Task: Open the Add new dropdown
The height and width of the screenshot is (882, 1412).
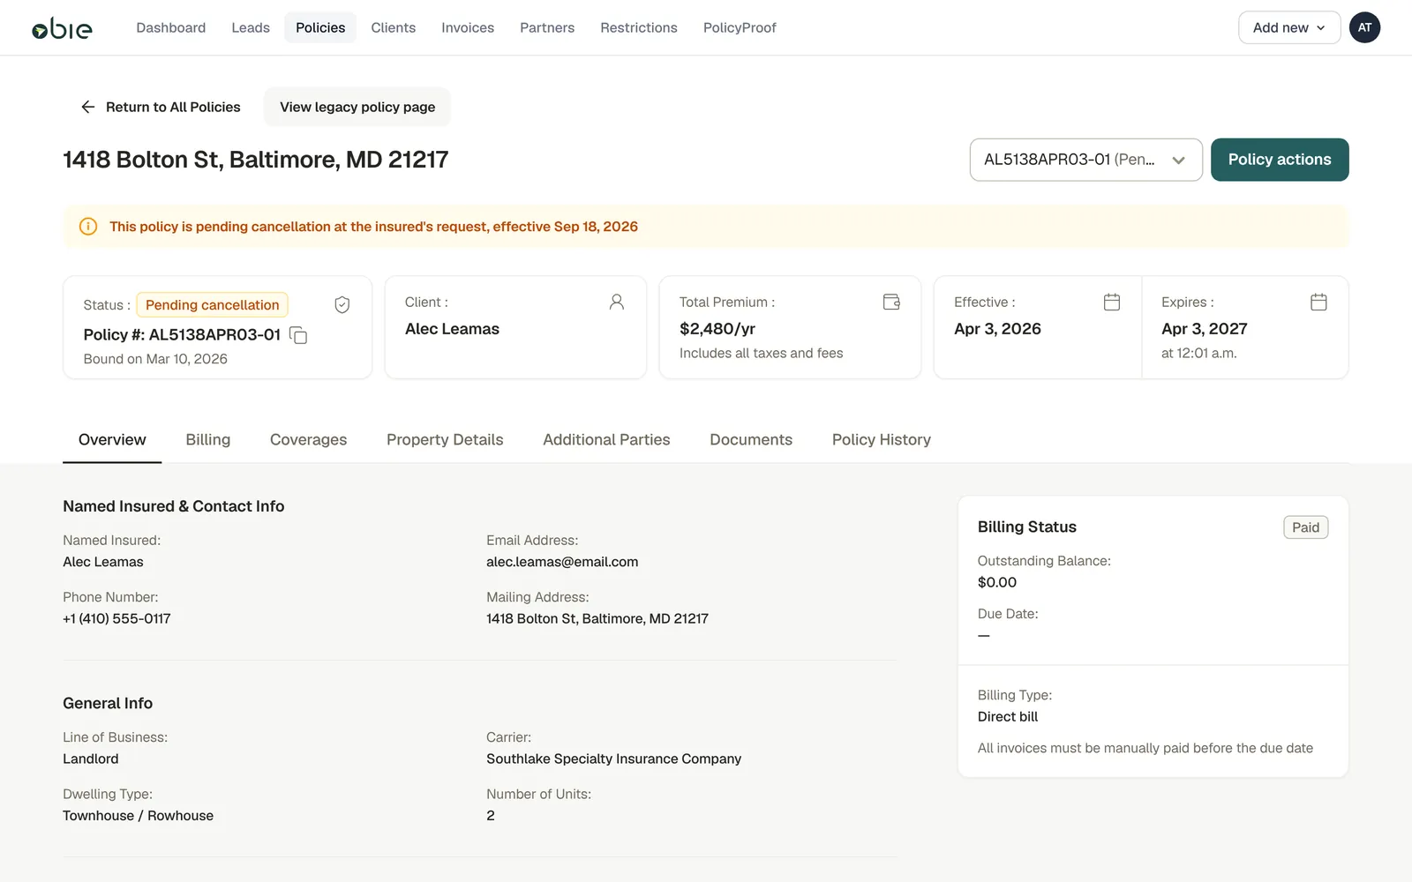Action: point(1289,27)
